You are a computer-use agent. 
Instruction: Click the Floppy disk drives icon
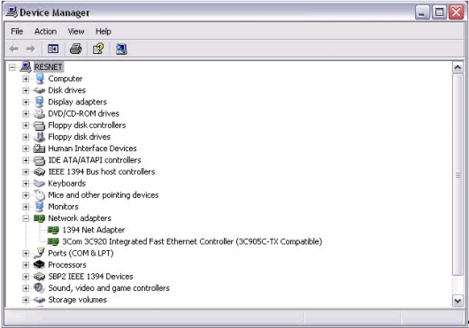(x=39, y=137)
